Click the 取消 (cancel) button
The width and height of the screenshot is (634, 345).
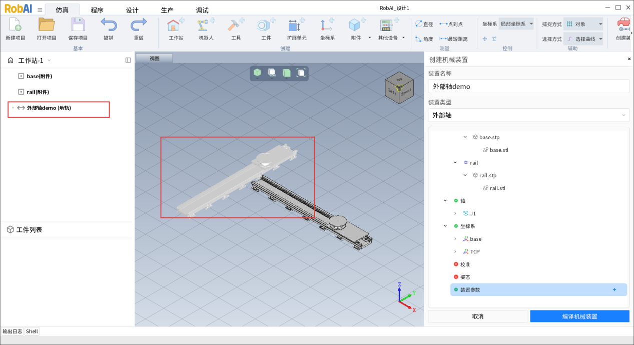click(x=478, y=316)
